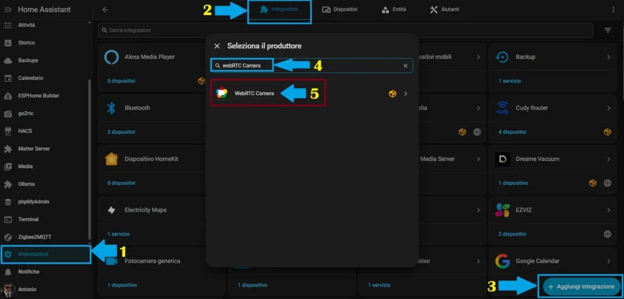The height and width of the screenshot is (299, 624).
Task: Click the Electricity Maps bolt icon
Action: tap(112, 210)
